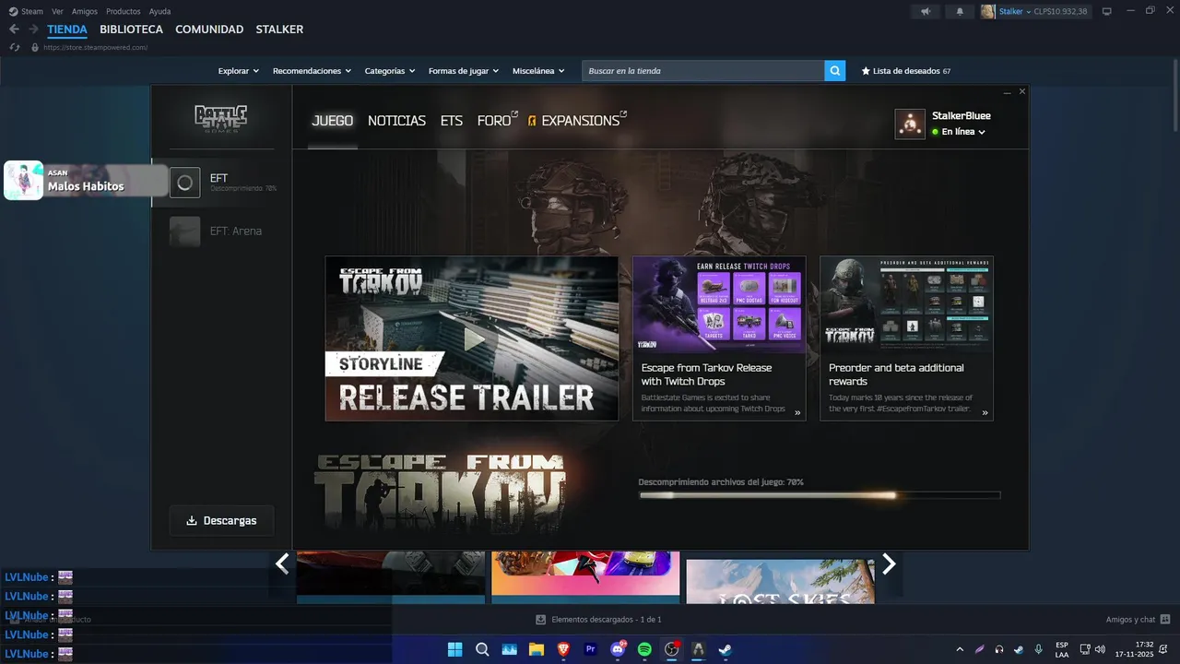
Task: Open the Steam notifications bell
Action: 960,11
